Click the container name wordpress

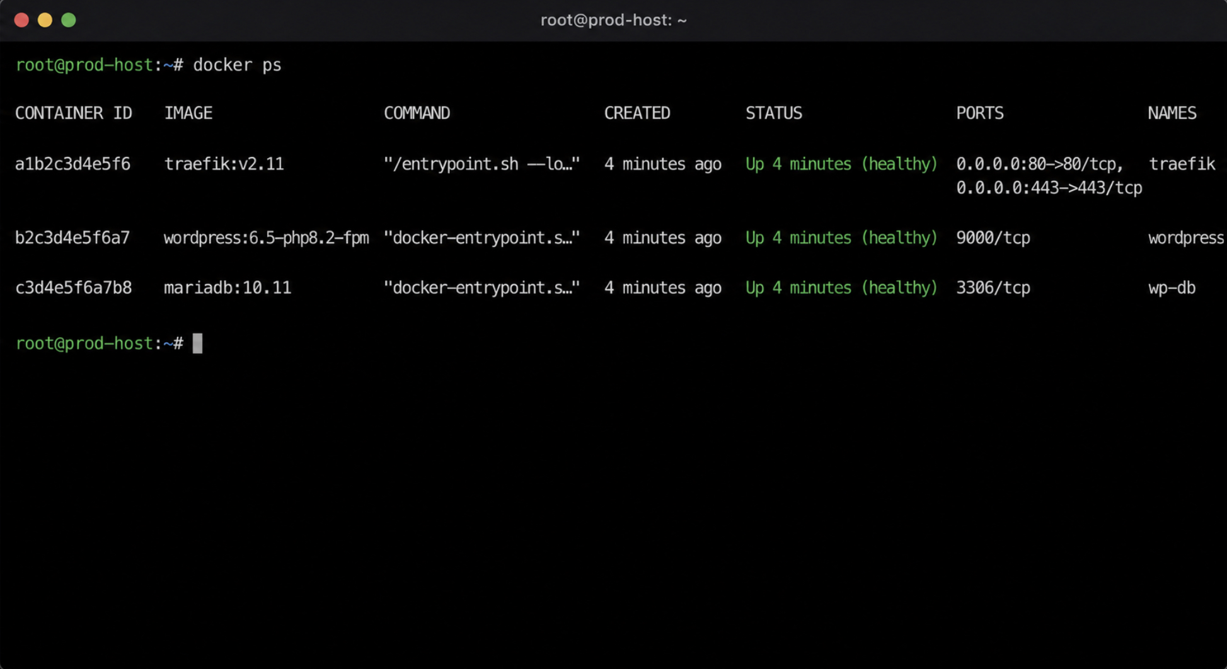1186,238
